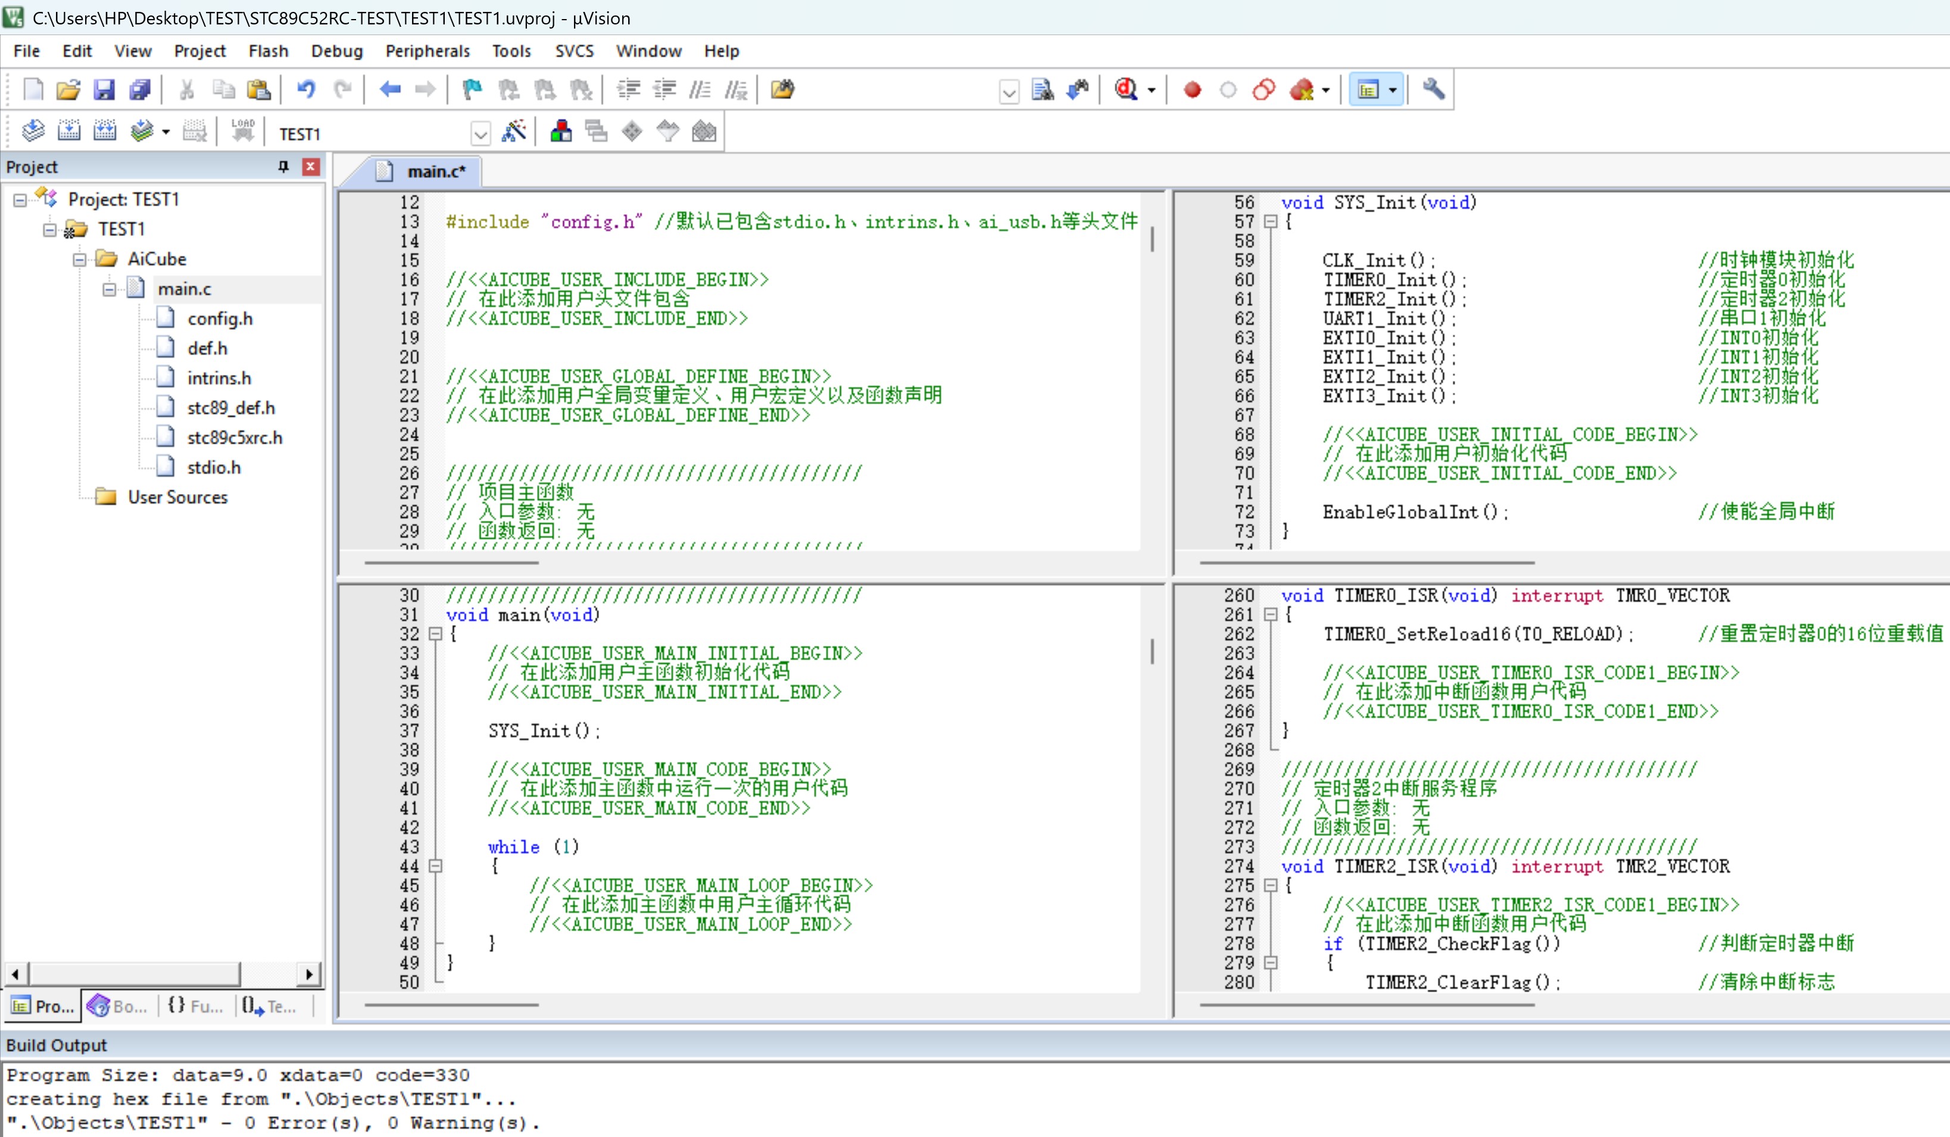Collapse the AiCube folder group

pos(80,260)
